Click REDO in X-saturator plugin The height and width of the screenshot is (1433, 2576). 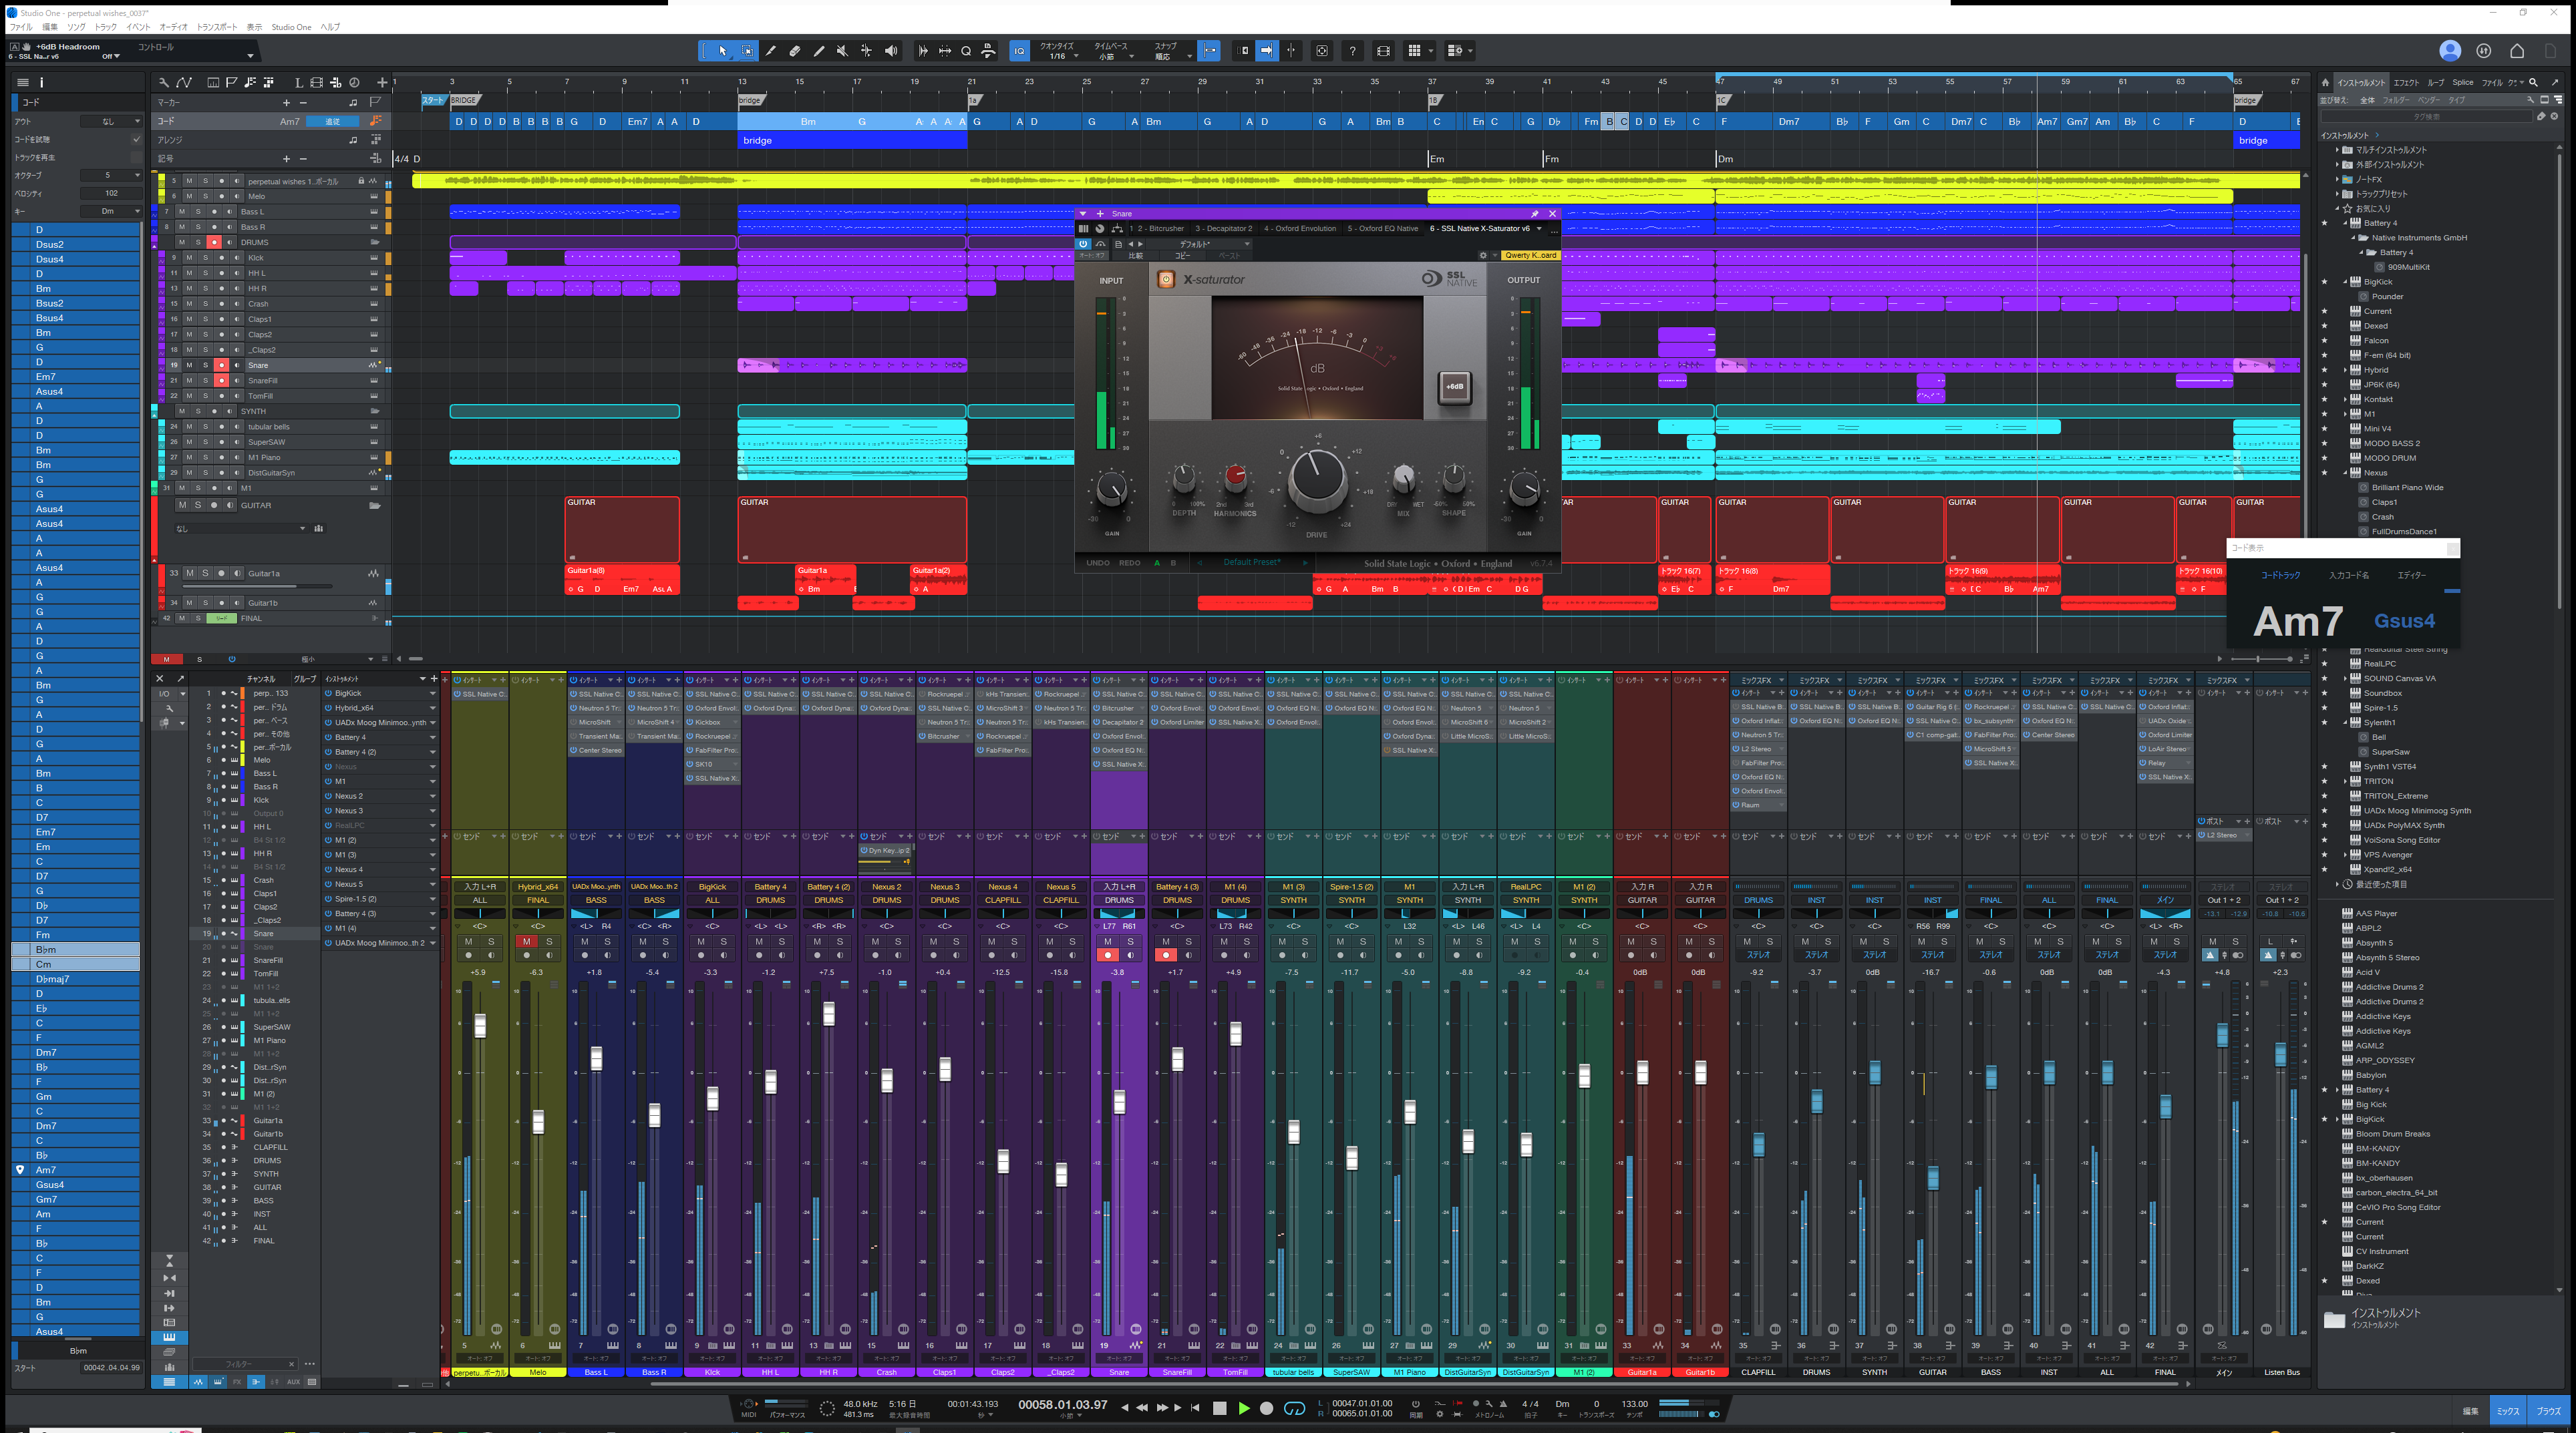click(x=1129, y=563)
